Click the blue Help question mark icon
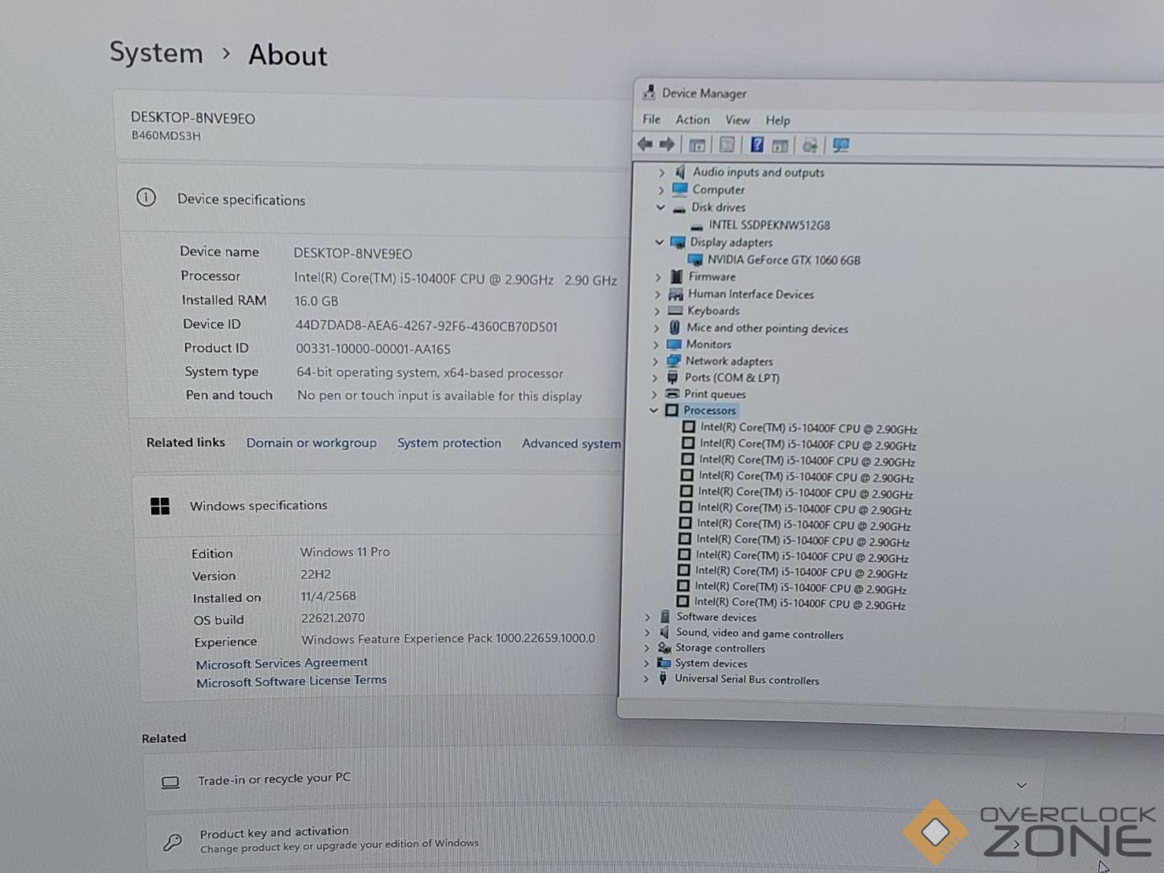Screen dimensions: 1164x873 (757, 145)
